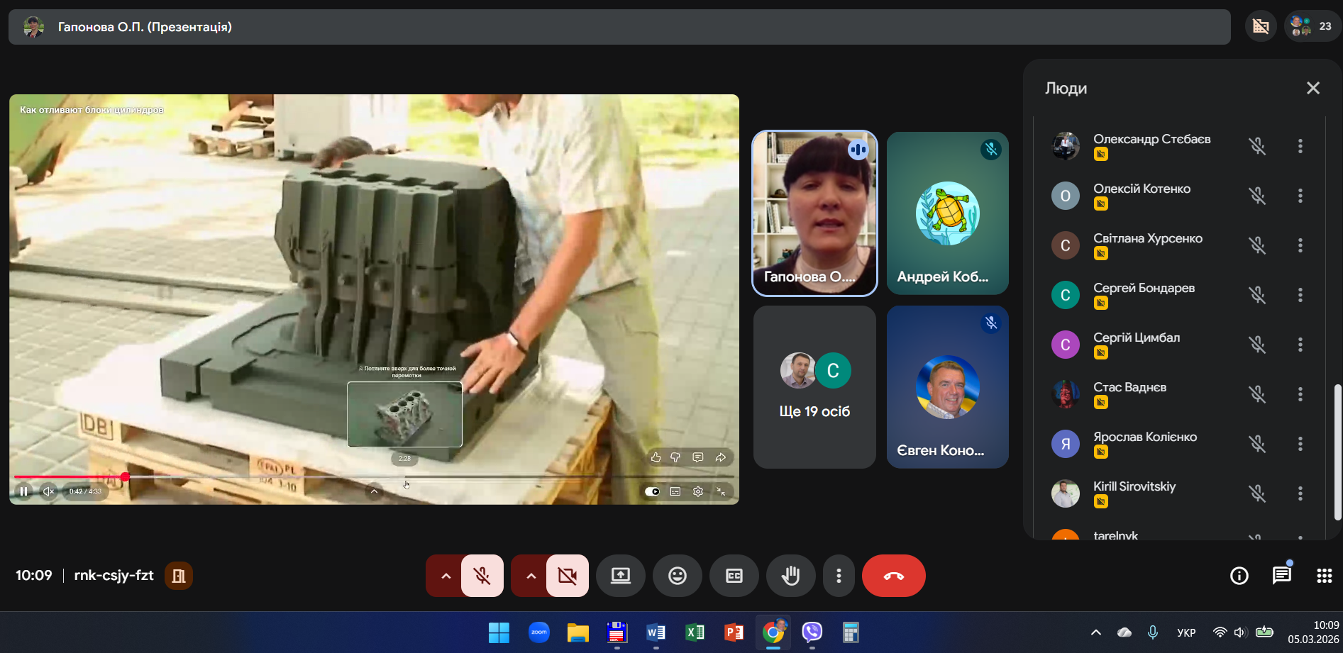Toggle the video autoplay switch

click(x=652, y=491)
